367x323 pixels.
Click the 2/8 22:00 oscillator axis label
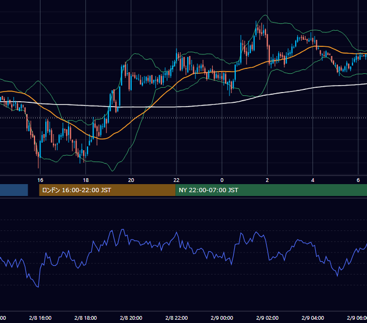tap(176, 318)
